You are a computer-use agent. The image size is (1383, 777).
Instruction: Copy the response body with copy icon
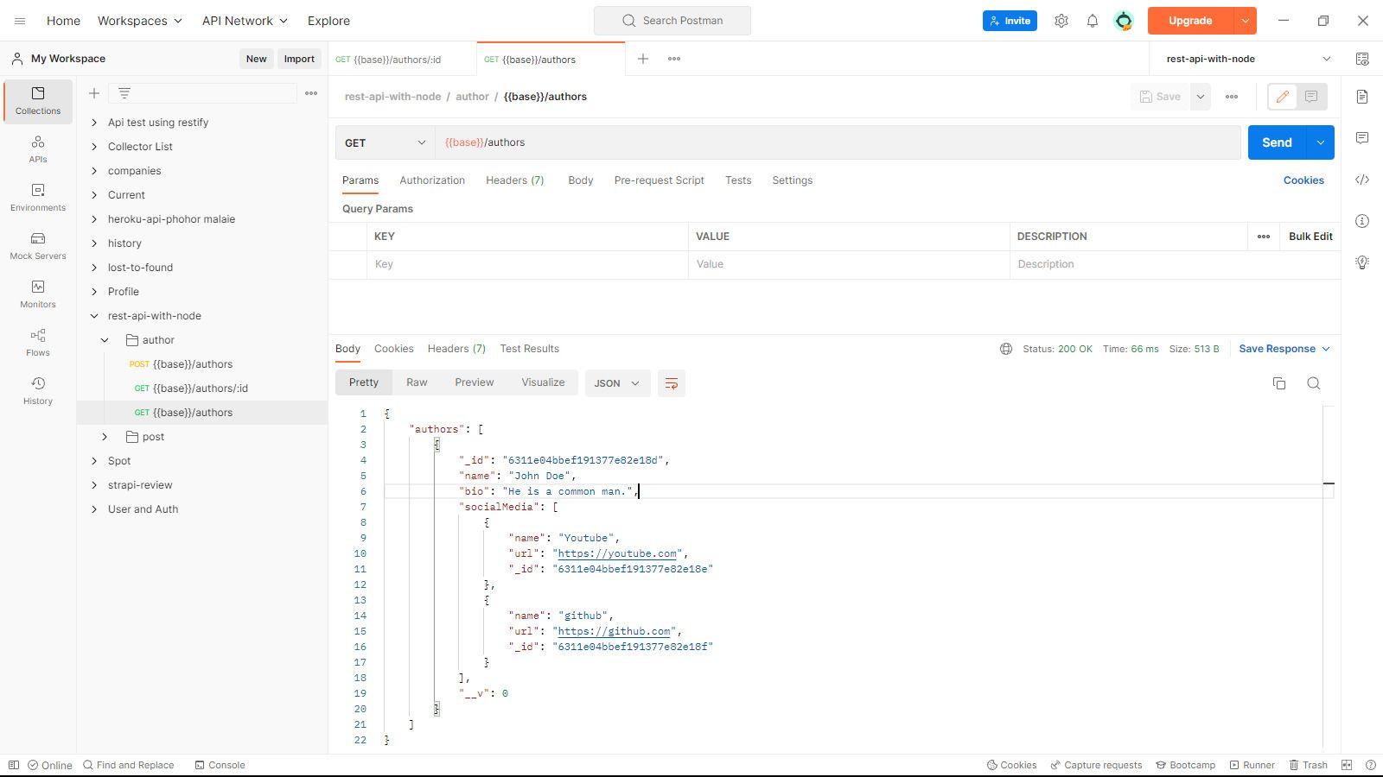tap(1279, 383)
